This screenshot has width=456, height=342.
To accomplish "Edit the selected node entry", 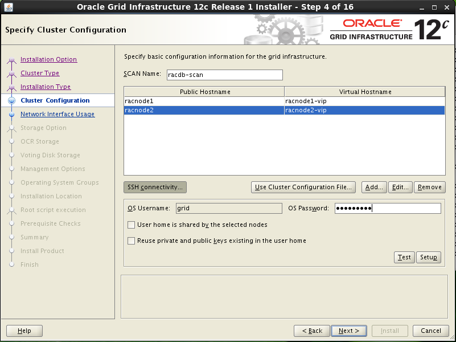I will (x=400, y=187).
